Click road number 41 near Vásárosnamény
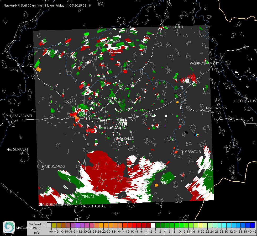The width and height of the screenshot is (257, 236). (200, 77)
